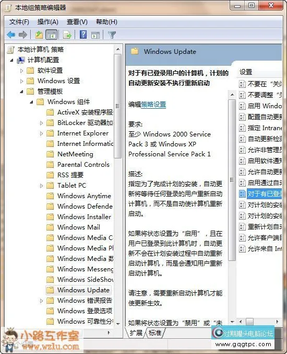Select the 允许客户端 policy setting

(260, 238)
